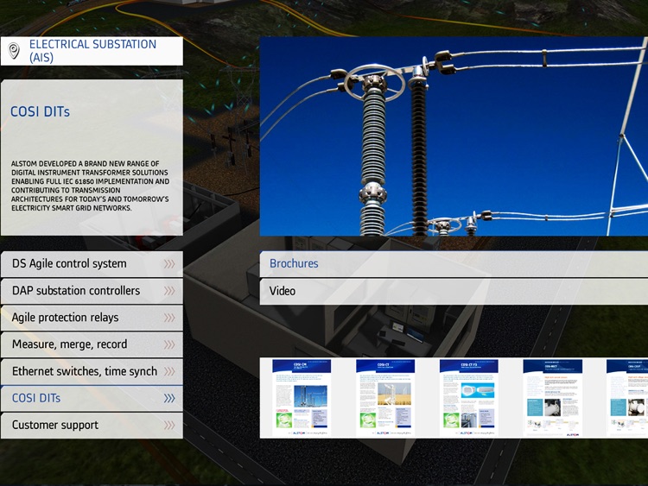This screenshot has width=648, height=486.
Task: Click chevrons on Ethernet switches row
Action: click(x=169, y=371)
